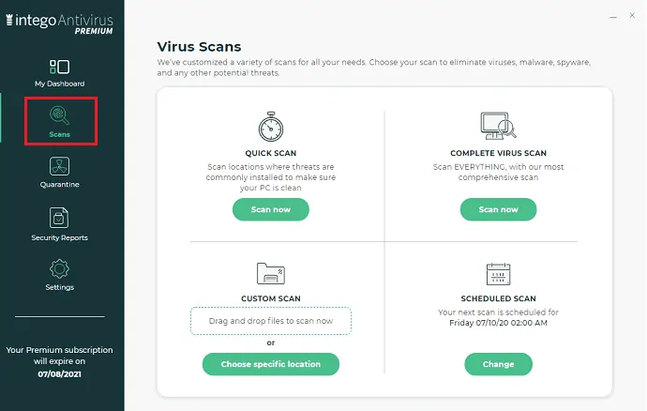Click 'Scan EVERYTHING, with our most comprehensive scan' text
This screenshot has height=411, width=647.
pyautogui.click(x=499, y=173)
